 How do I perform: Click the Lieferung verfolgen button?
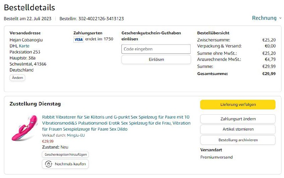click(237, 104)
